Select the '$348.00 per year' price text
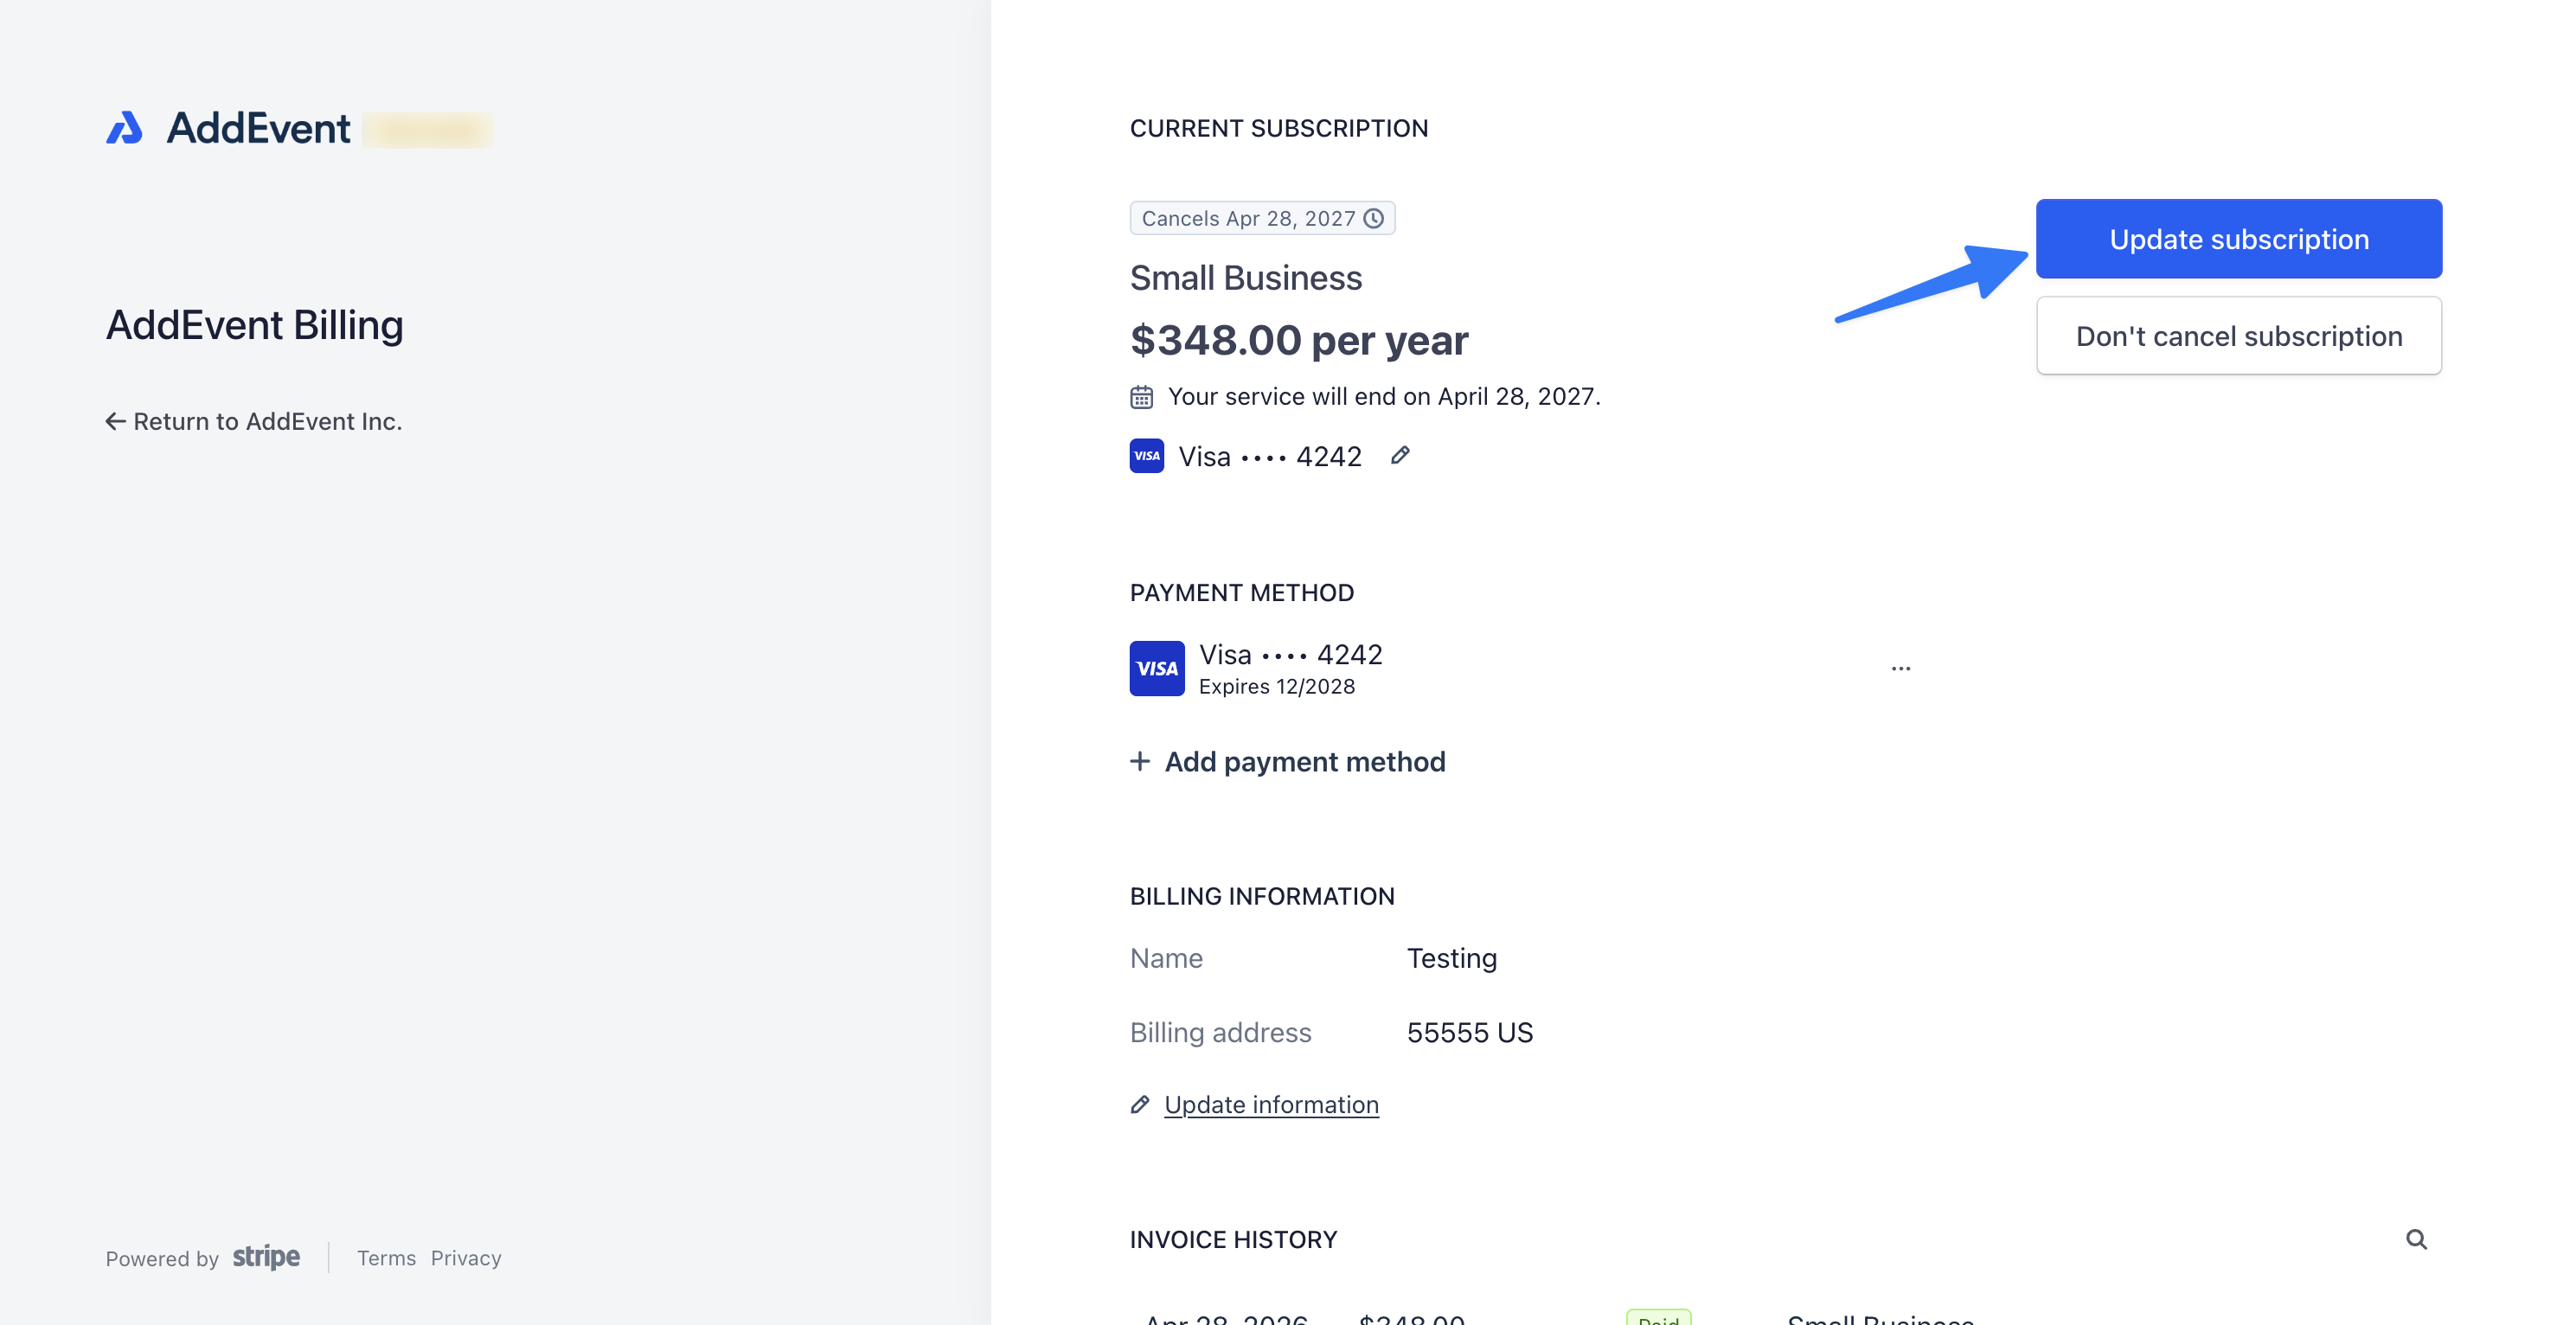This screenshot has width=2576, height=1325. tap(1299, 340)
